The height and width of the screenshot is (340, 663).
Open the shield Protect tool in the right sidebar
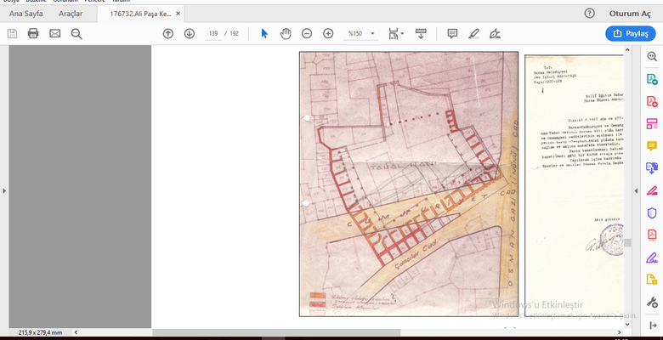[652, 212]
